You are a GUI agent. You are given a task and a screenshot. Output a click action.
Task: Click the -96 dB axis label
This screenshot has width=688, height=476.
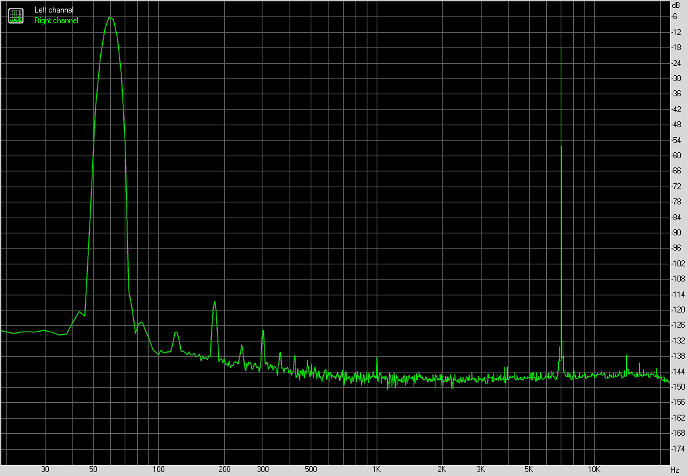(x=677, y=248)
